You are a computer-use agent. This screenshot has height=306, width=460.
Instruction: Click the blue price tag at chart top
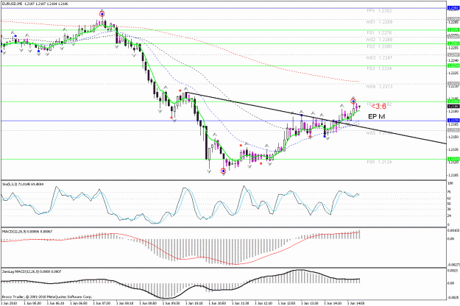453,8
